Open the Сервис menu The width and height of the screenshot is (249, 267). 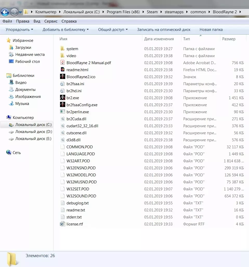click(x=51, y=21)
